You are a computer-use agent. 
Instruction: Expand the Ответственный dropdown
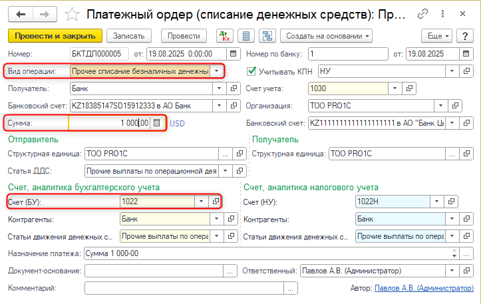[x=453, y=271]
